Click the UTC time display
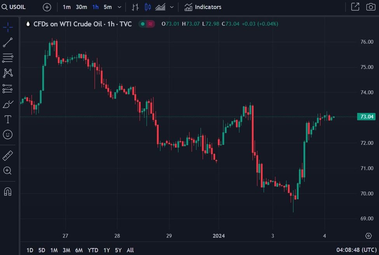 coord(356,250)
